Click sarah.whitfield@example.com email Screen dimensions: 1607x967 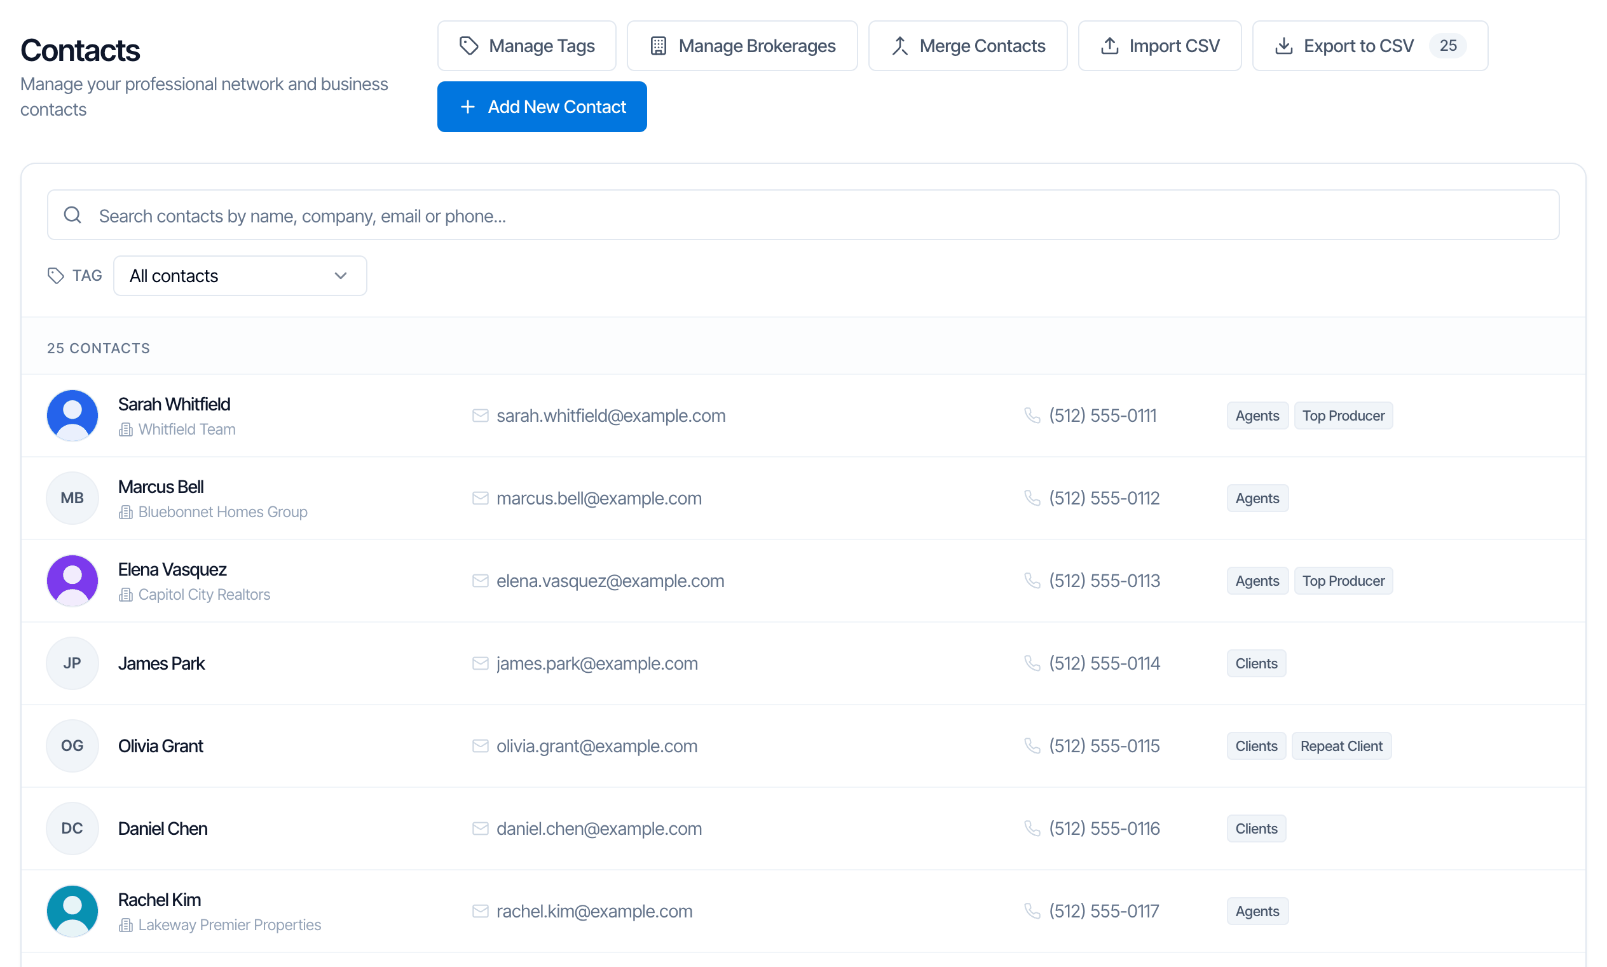(611, 416)
